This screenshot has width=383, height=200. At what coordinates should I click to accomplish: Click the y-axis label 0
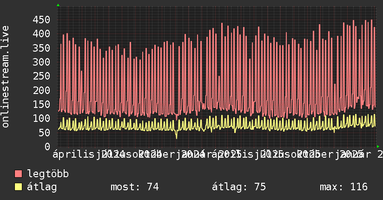coord(47,147)
